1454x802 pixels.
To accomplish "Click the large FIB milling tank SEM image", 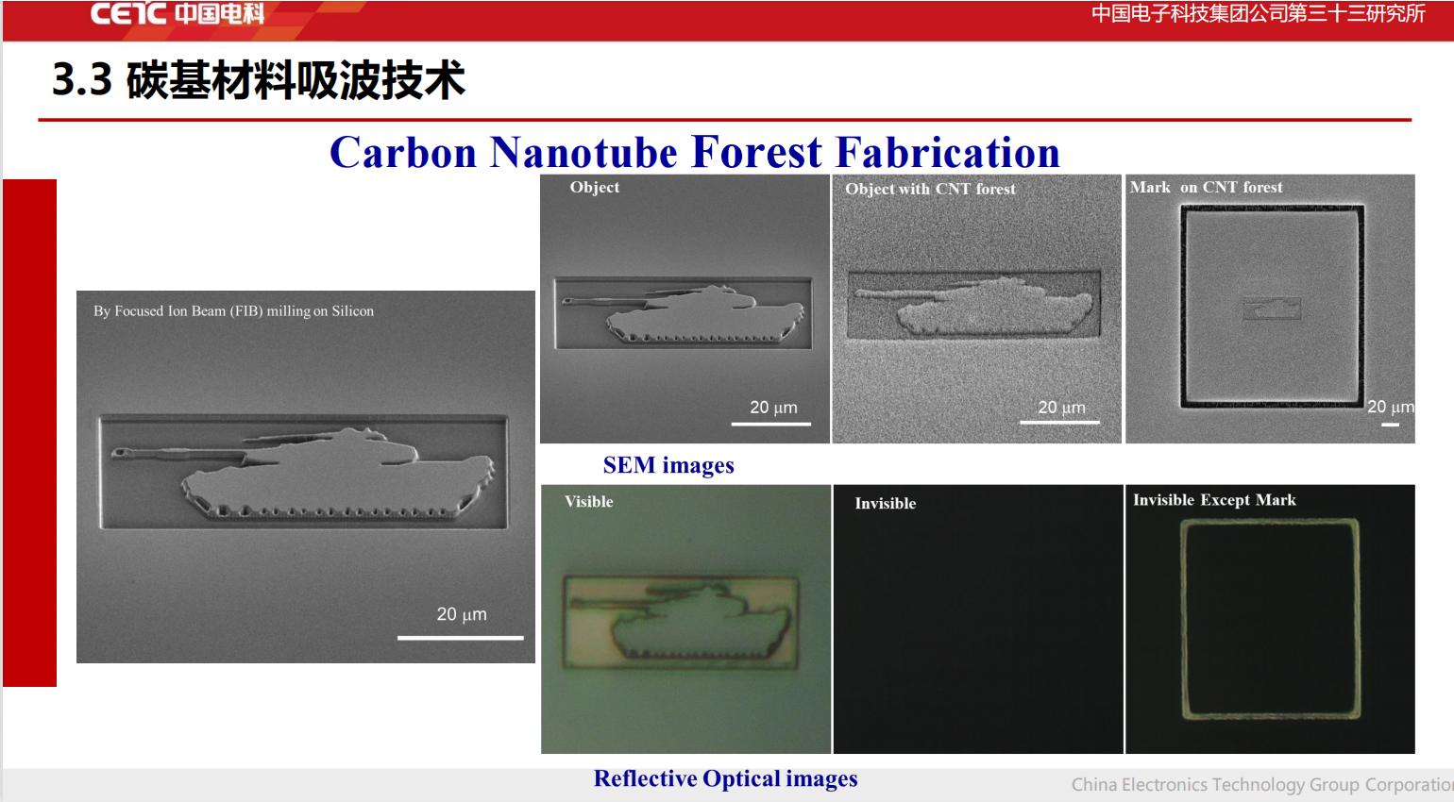I will coord(306,476).
